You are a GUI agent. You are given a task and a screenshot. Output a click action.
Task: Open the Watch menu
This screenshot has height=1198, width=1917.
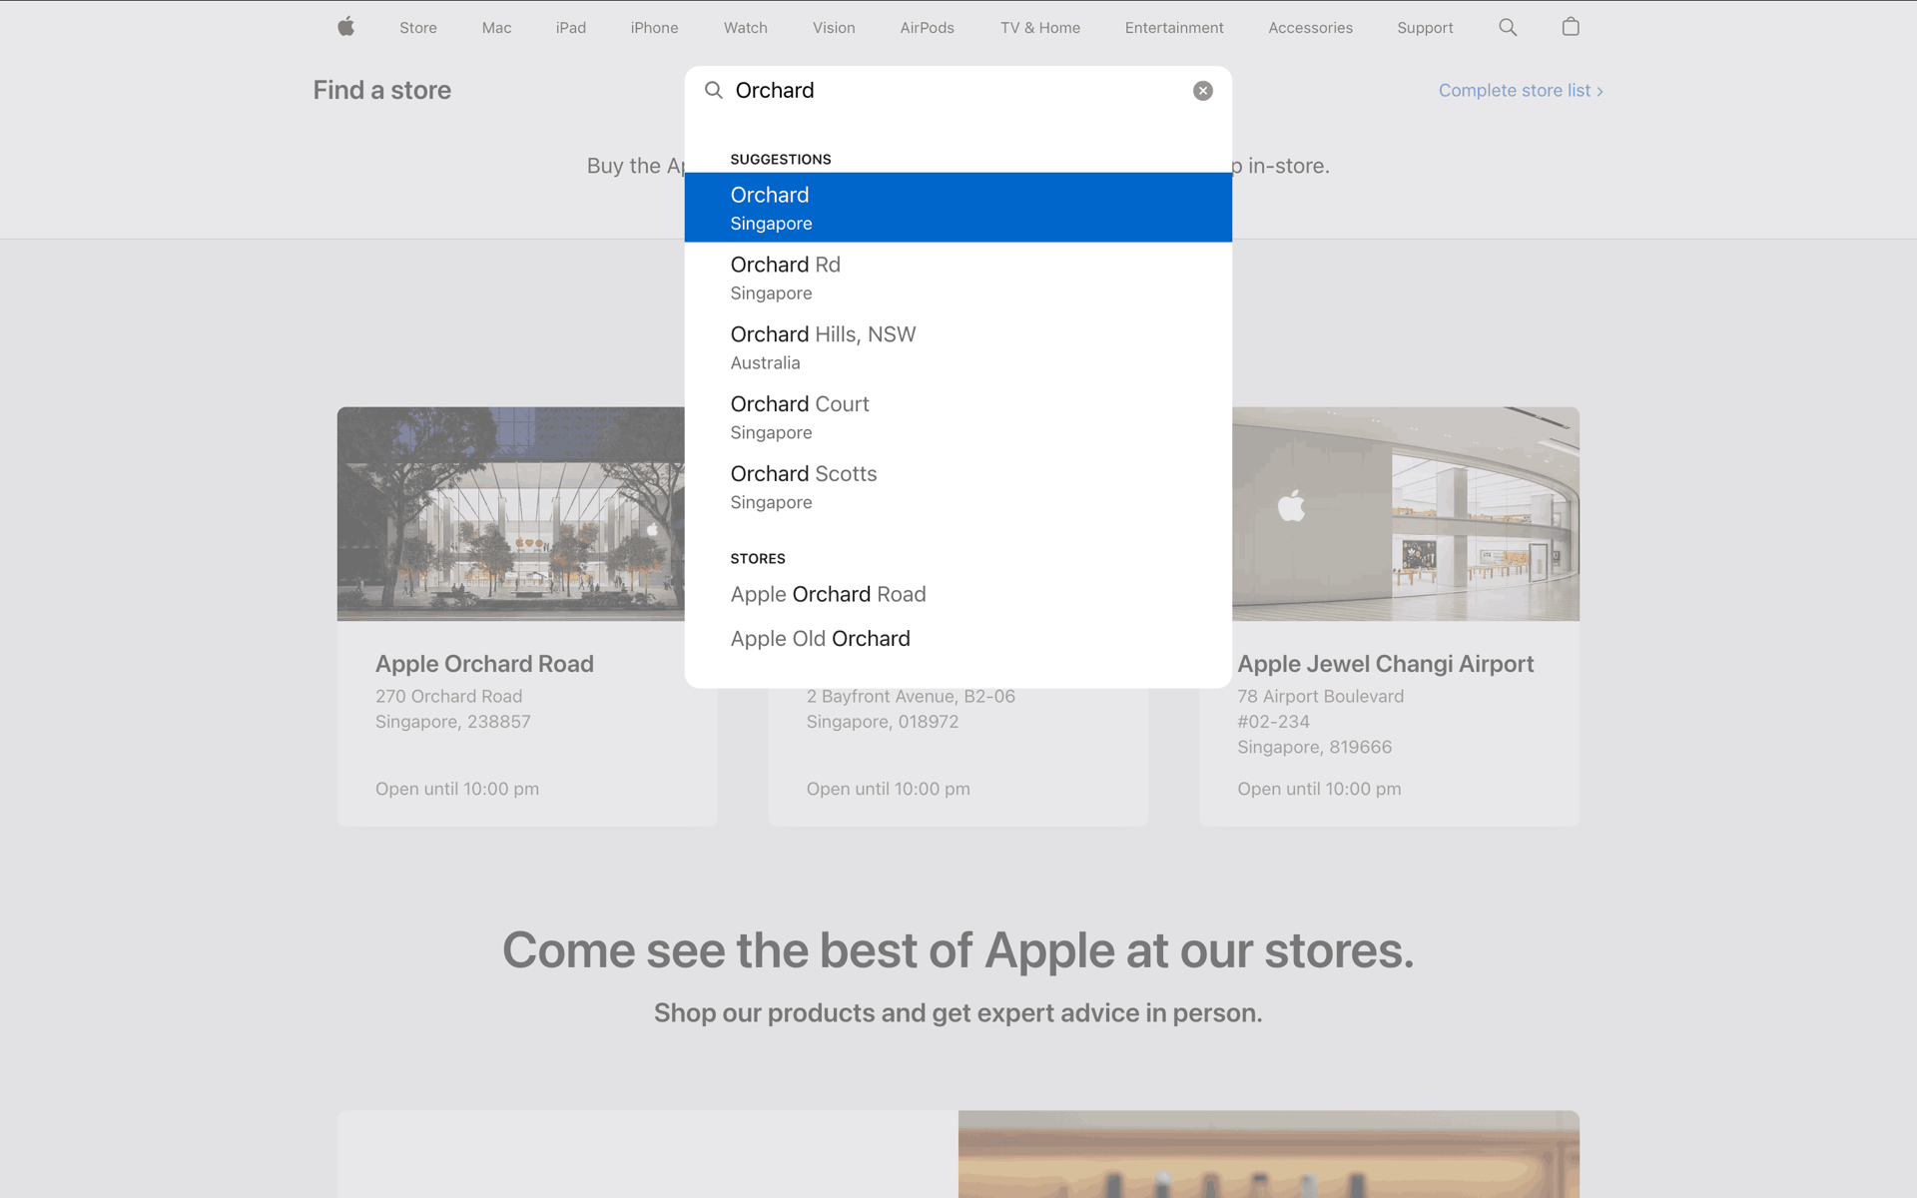point(746,28)
